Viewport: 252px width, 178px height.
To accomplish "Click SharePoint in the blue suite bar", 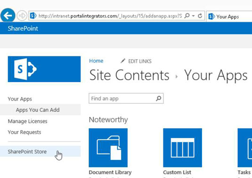I will tap(23, 28).
